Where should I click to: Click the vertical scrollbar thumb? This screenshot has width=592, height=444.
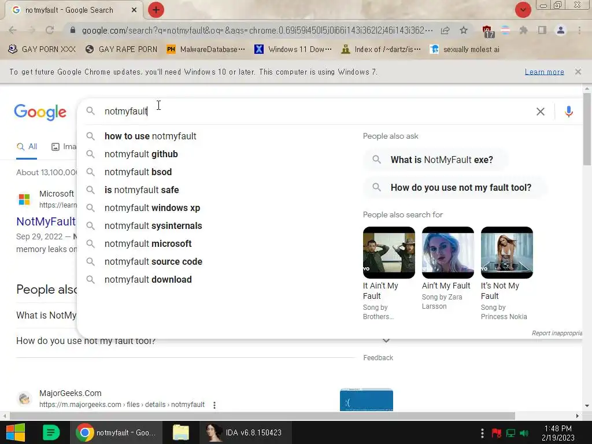click(587, 129)
